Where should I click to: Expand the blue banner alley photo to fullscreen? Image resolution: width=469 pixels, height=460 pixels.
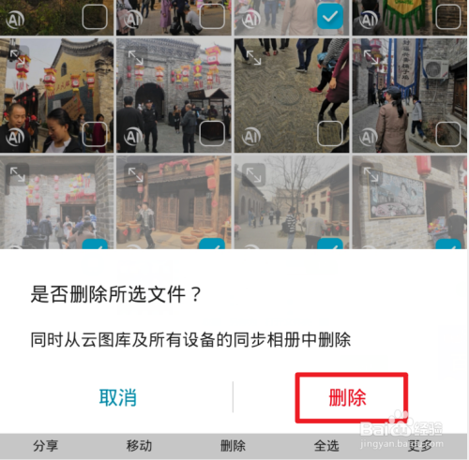click(371, 57)
